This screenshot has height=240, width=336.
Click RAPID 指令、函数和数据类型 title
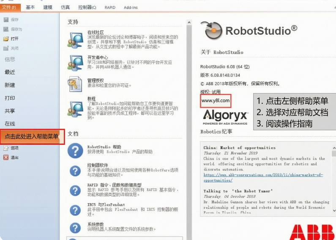114,185
